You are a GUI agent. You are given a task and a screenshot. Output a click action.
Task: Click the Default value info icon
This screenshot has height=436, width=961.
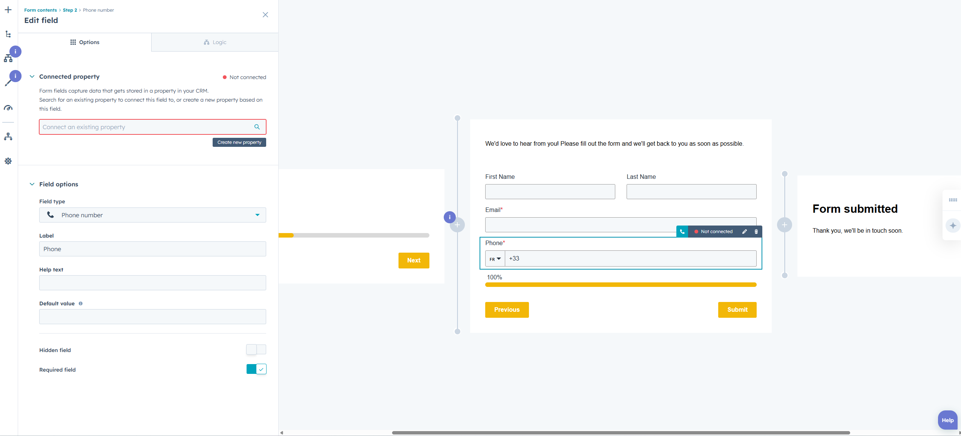pos(81,303)
